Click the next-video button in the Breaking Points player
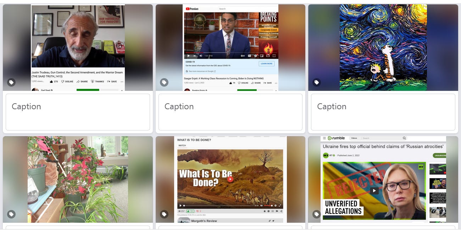 (195, 56)
